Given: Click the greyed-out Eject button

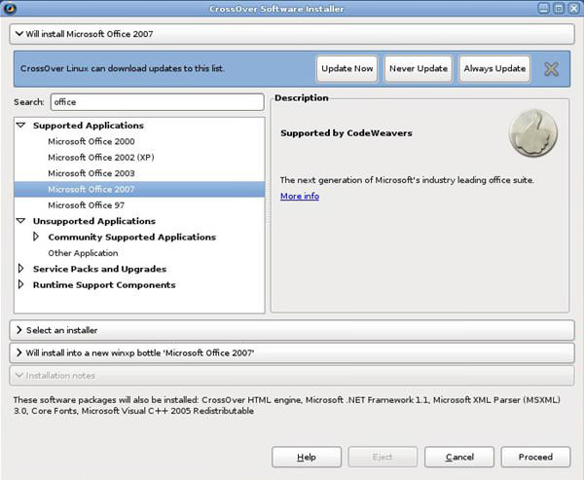Looking at the screenshot, I should 383,457.
